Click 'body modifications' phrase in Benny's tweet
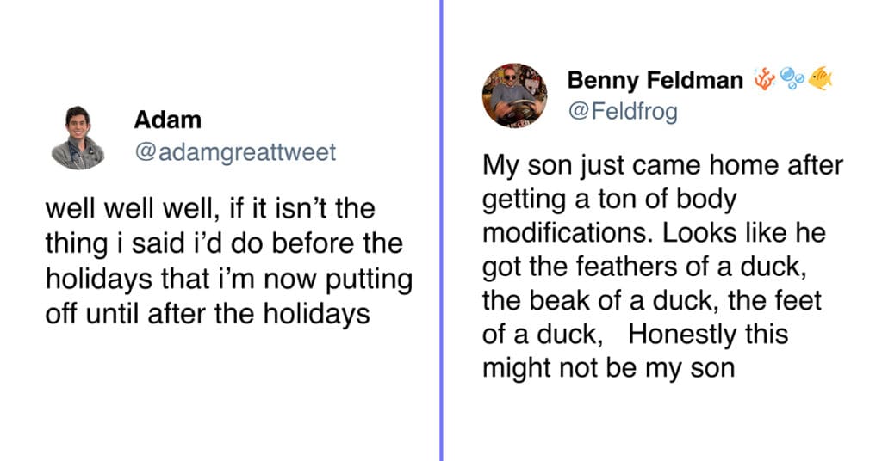882x461 pixels. click(610, 216)
